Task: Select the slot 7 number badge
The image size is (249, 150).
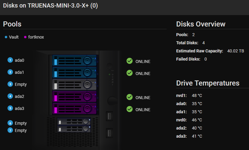Action: click(10, 130)
